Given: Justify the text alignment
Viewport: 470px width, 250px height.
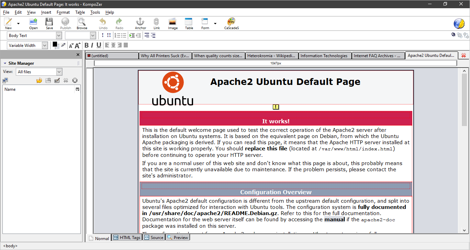Looking at the screenshot, I should [126, 45].
